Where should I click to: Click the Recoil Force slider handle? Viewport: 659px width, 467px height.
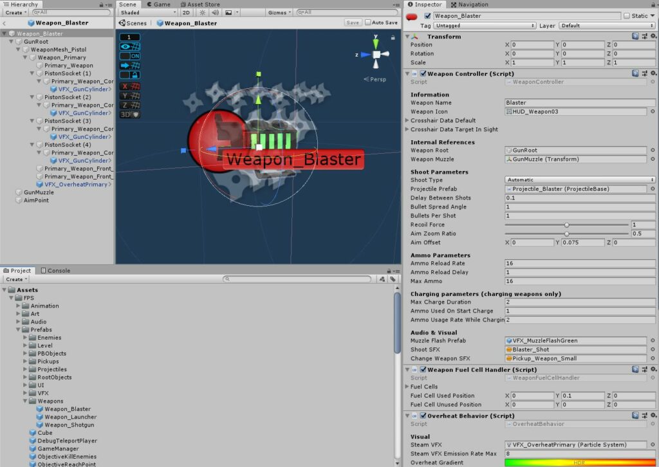pyautogui.click(x=566, y=225)
